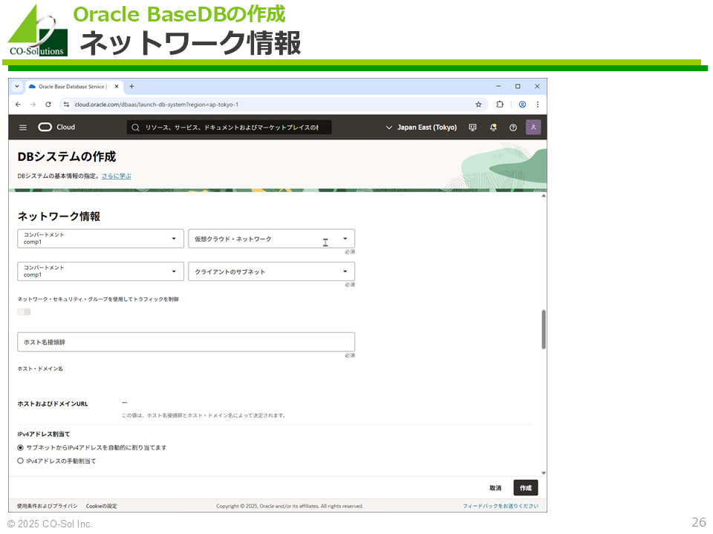
Task: Maximize the browser window
Action: pos(518,86)
